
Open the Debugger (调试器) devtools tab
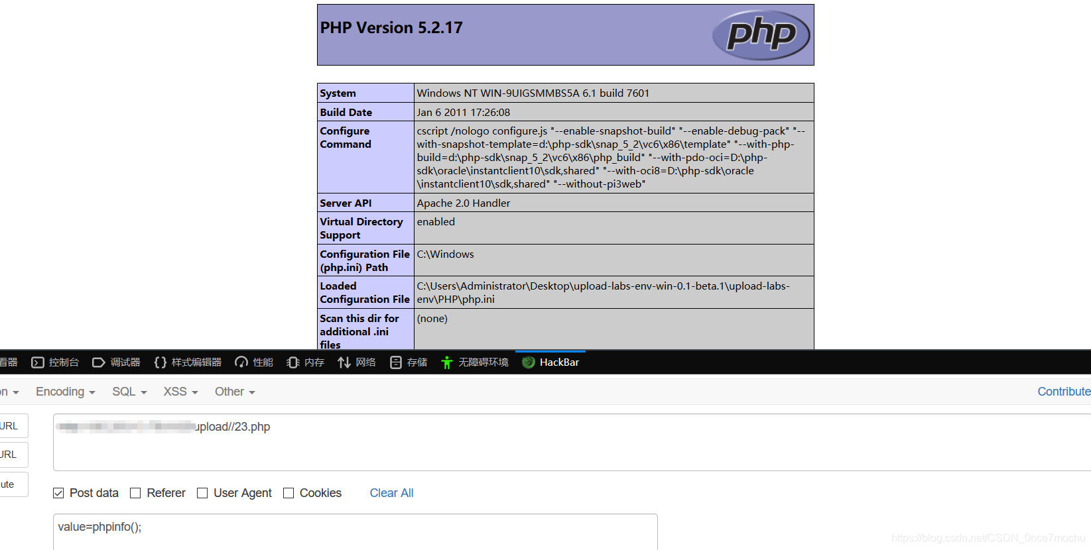pyautogui.click(x=116, y=362)
